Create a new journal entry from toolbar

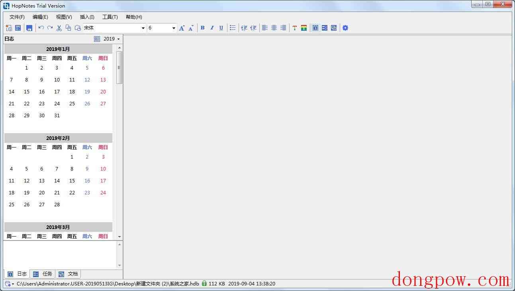click(9, 28)
